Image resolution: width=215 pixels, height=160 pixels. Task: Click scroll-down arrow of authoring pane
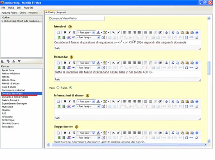pyautogui.click(x=209, y=141)
